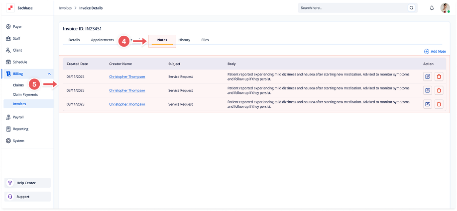Open the Schedule sidebar item
The height and width of the screenshot is (211, 457).
(20, 62)
